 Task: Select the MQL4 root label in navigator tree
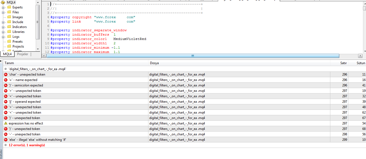tap(11, 2)
